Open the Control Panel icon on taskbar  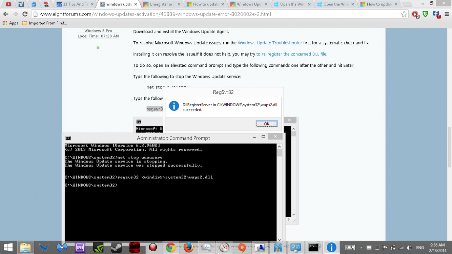click(x=295, y=248)
